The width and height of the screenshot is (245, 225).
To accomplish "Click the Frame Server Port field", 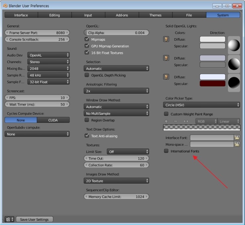I will (37, 33).
